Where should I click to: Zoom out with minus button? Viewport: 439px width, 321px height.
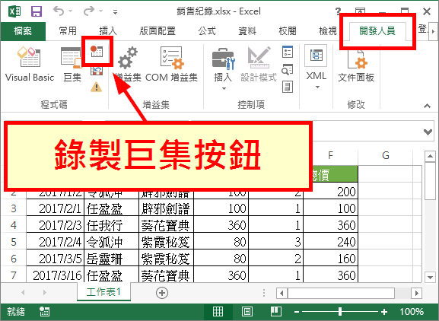tap(297, 312)
